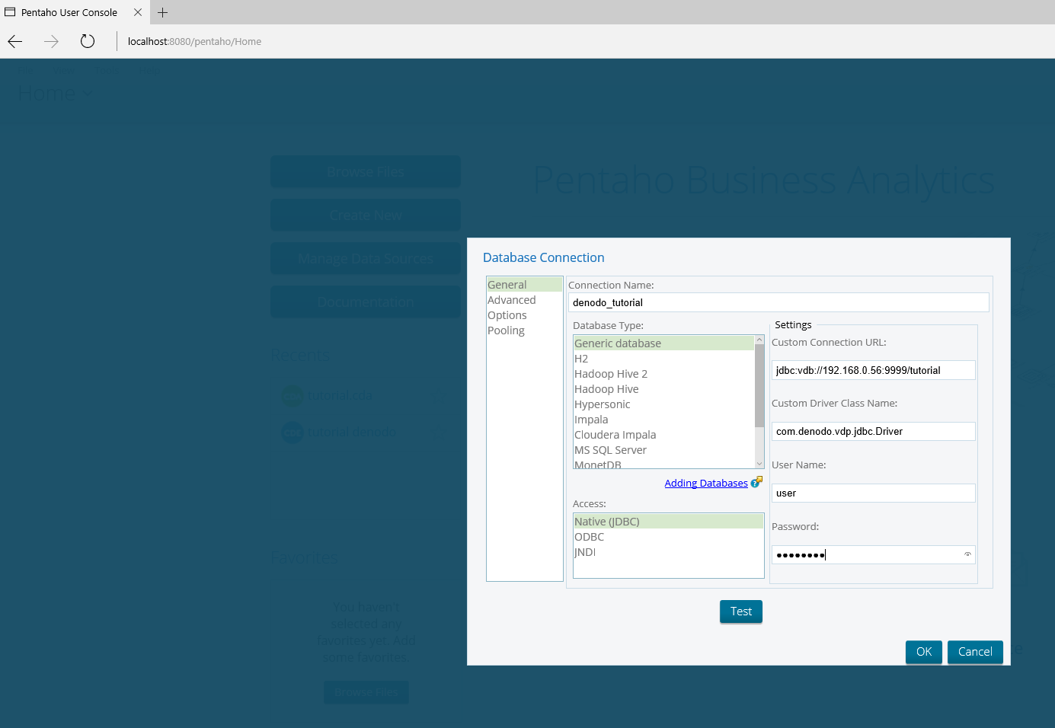Cancel the Database Connection dialog
This screenshot has height=728, width=1055.
click(x=975, y=652)
